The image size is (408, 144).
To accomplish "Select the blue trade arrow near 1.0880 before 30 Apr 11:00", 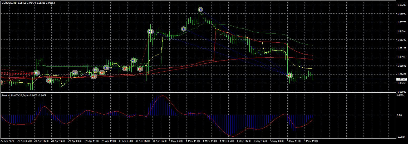I will coord(134,61).
